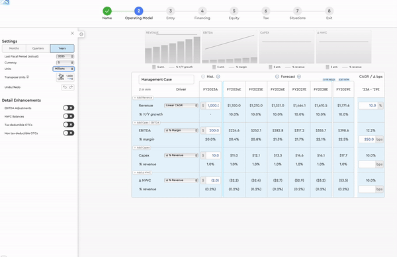The image size is (397, 257).
Task: Select the EXIT NTM marker badge
Action: pyautogui.click(x=343, y=79)
